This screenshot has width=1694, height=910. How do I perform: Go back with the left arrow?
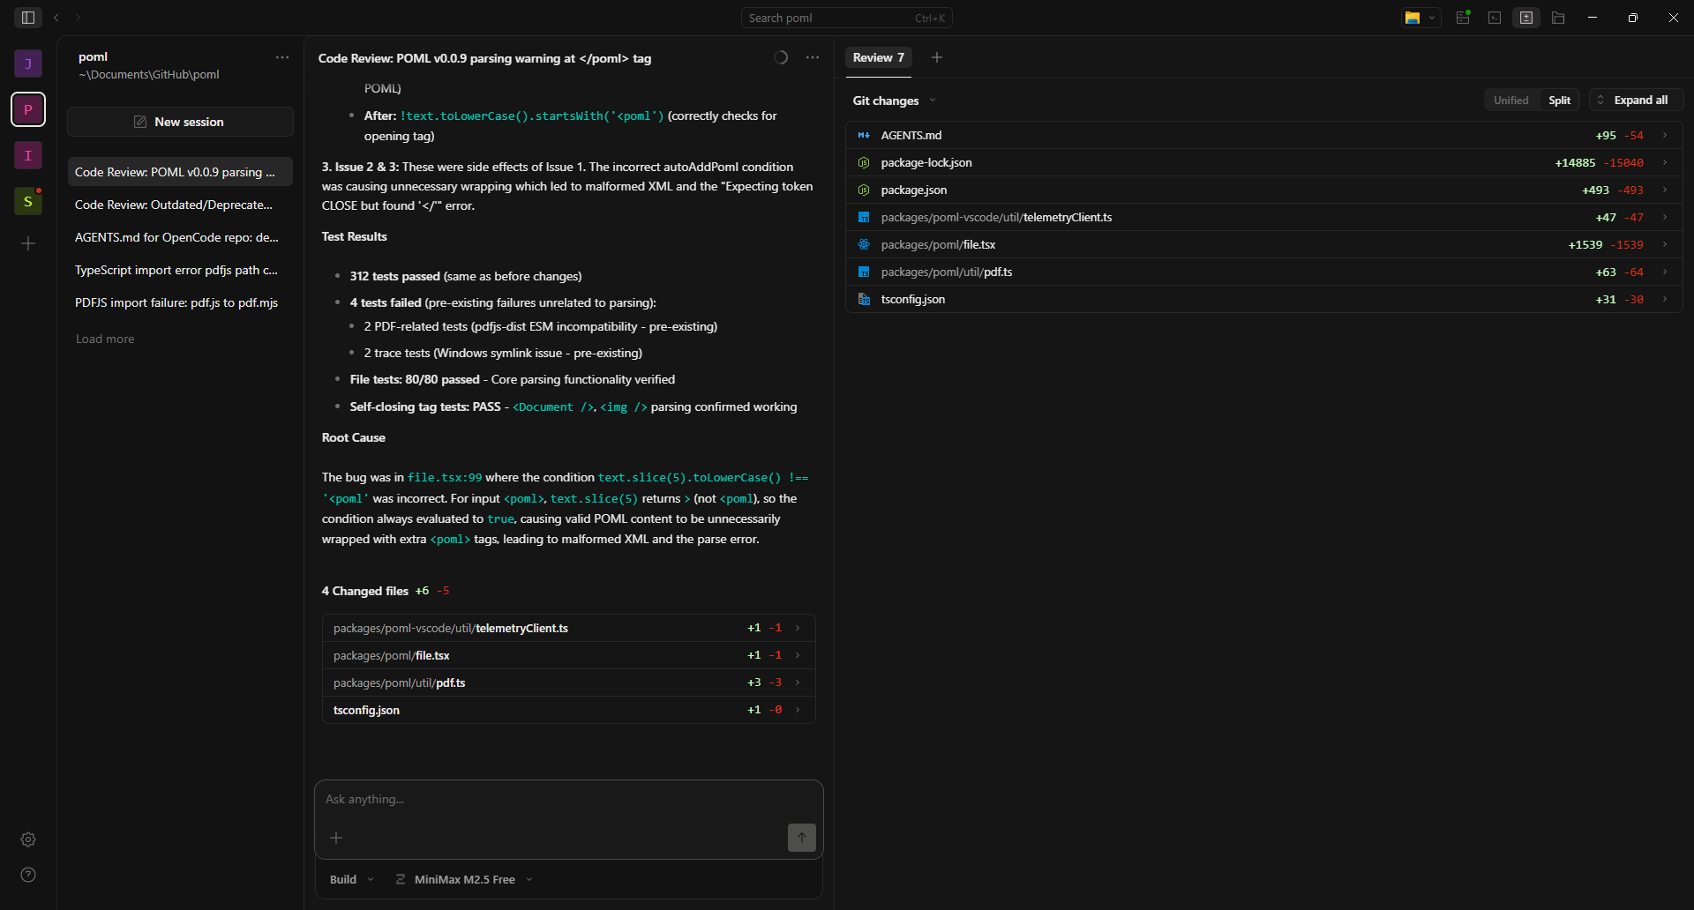point(56,18)
